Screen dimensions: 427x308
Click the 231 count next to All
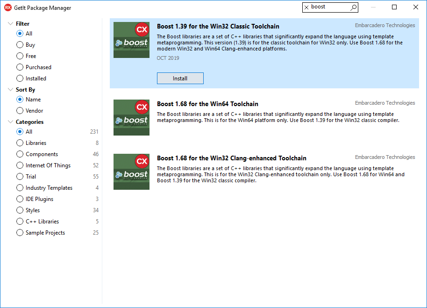[94, 132]
